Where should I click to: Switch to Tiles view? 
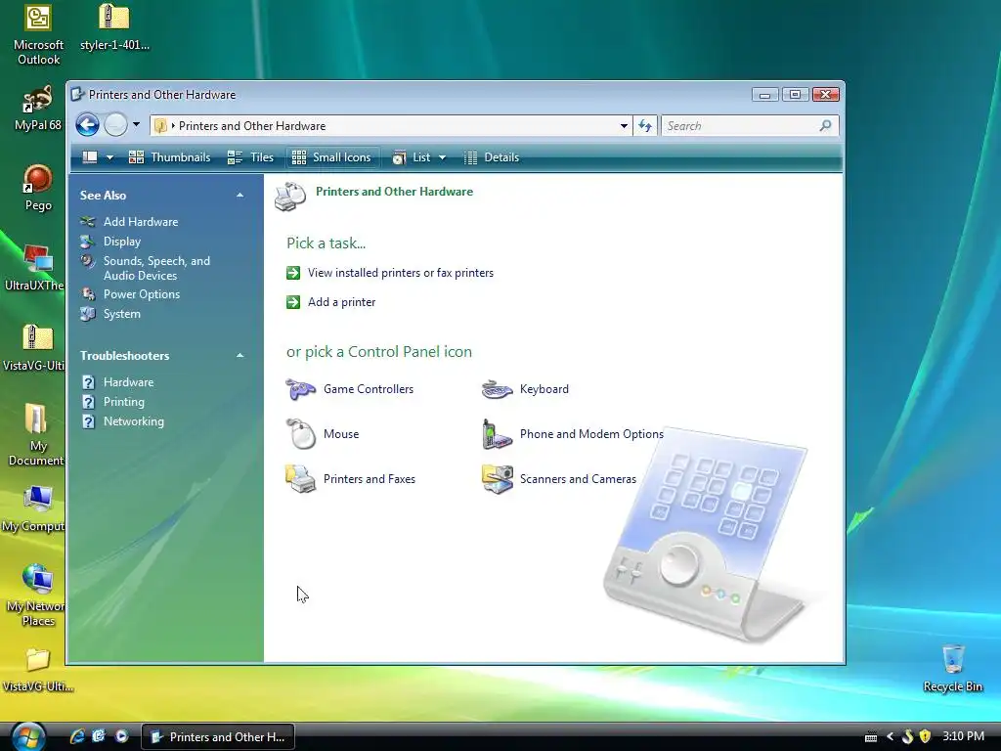pos(250,157)
